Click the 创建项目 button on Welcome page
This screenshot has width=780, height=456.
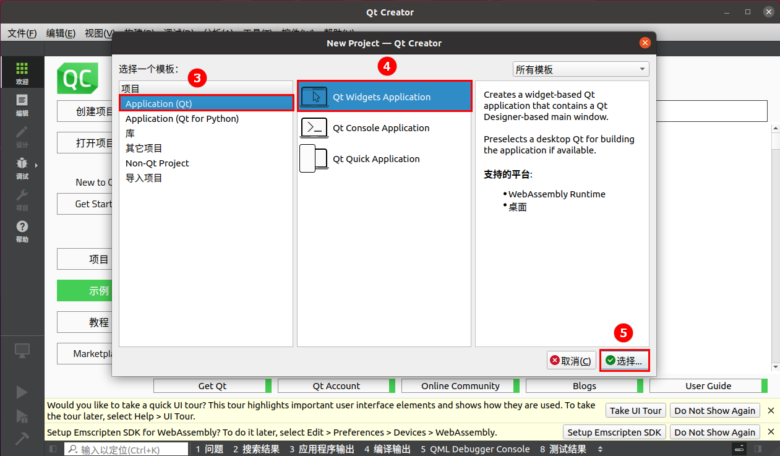(x=85, y=111)
